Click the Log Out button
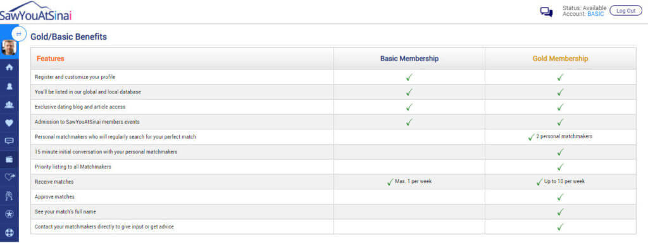The height and width of the screenshot is (243, 648). point(626,11)
